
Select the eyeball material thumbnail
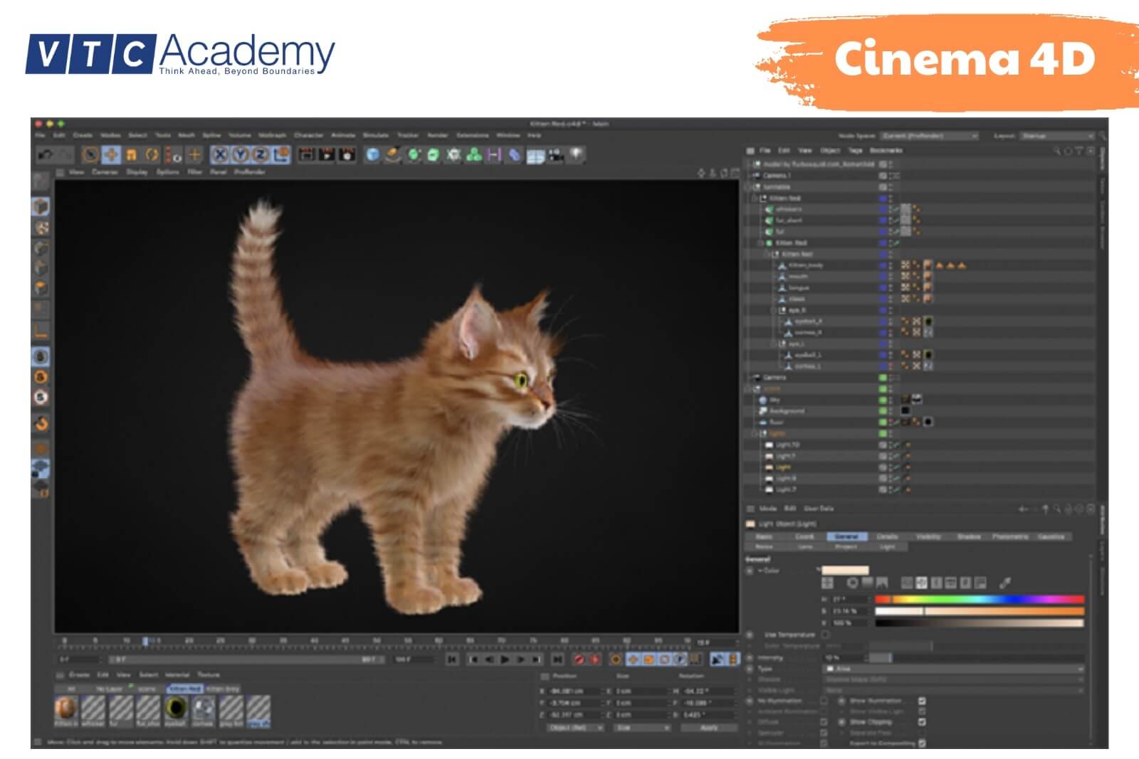[174, 706]
